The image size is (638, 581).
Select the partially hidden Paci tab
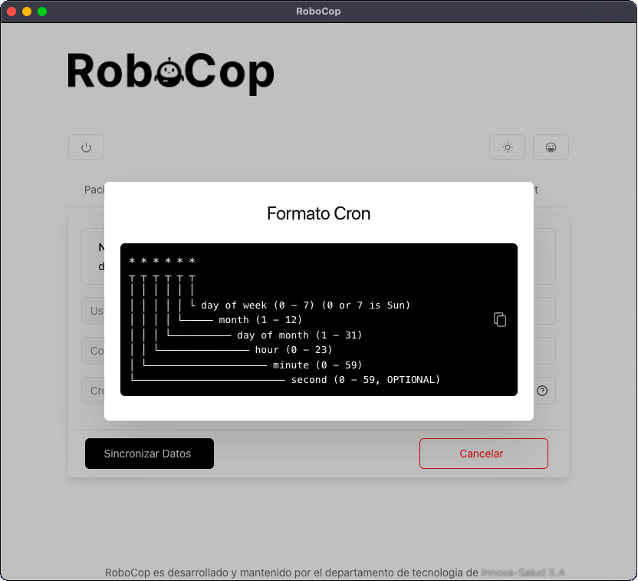94,190
